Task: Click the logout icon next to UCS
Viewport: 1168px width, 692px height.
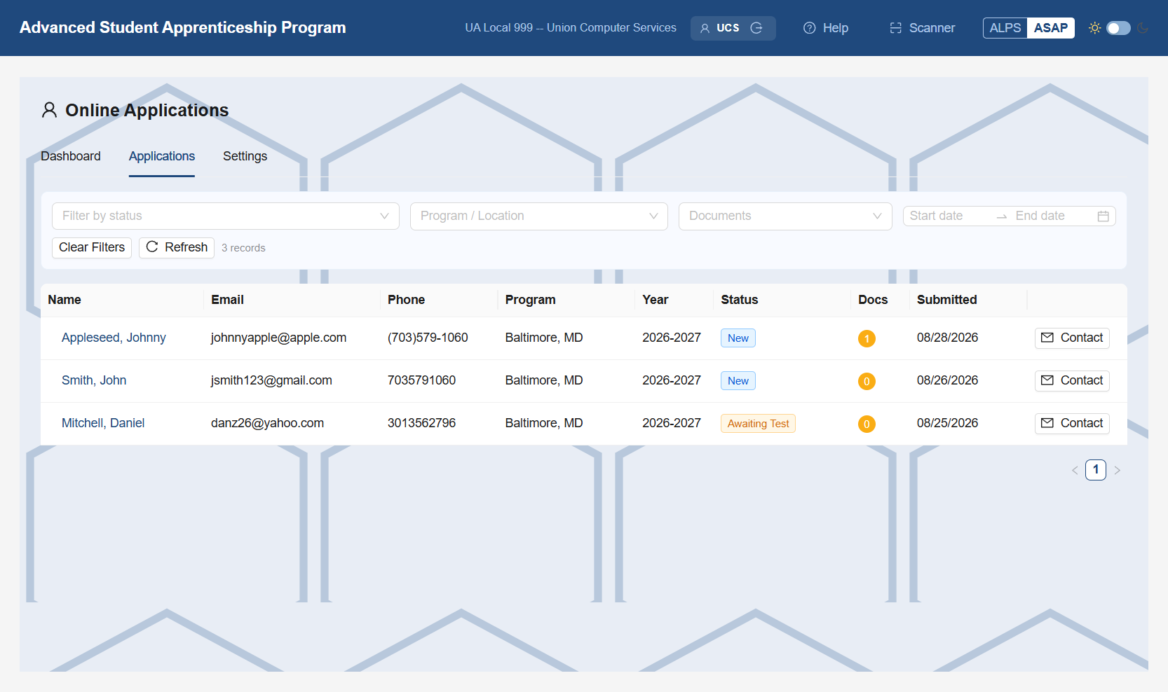Action: pyautogui.click(x=756, y=28)
